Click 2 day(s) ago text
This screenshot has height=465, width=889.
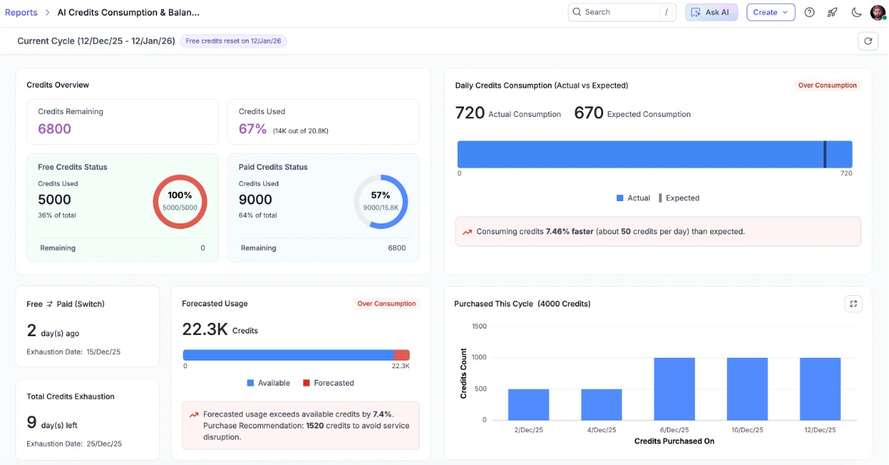coord(53,331)
